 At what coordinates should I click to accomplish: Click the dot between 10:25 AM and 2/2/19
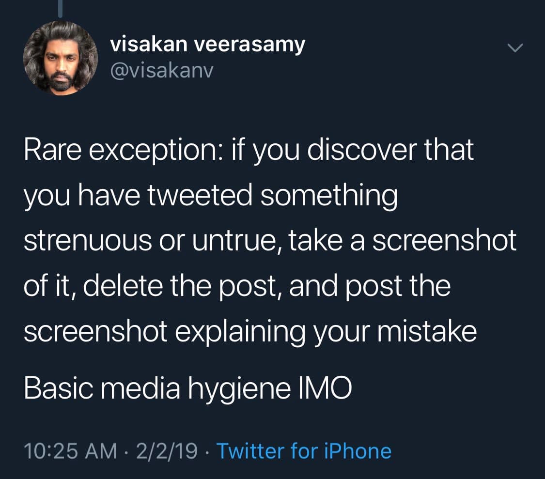tap(127, 451)
